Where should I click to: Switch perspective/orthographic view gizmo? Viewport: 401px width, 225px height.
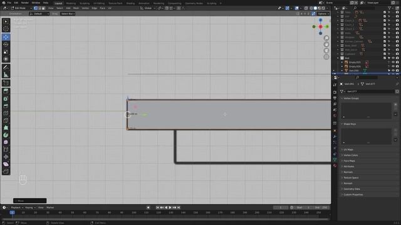coord(326,57)
